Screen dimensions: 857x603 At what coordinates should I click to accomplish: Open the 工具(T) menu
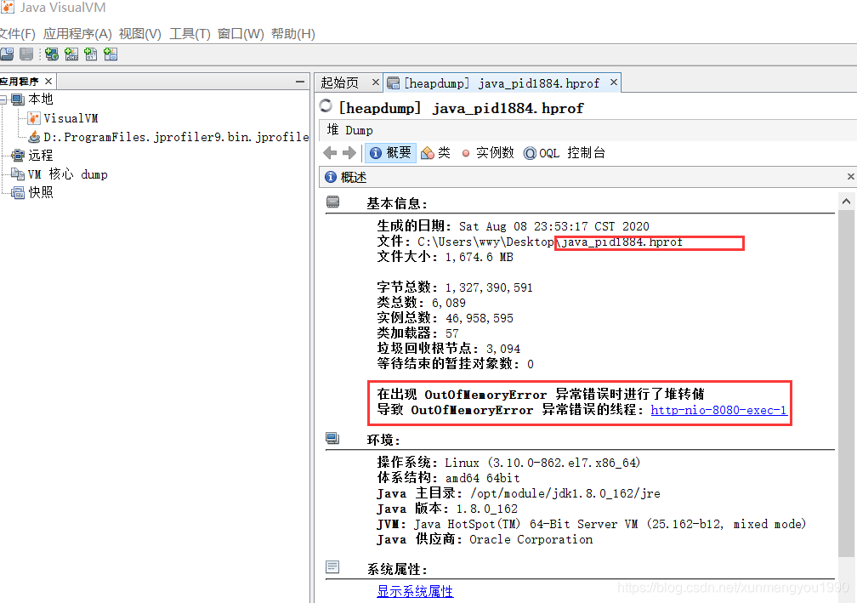tap(190, 34)
